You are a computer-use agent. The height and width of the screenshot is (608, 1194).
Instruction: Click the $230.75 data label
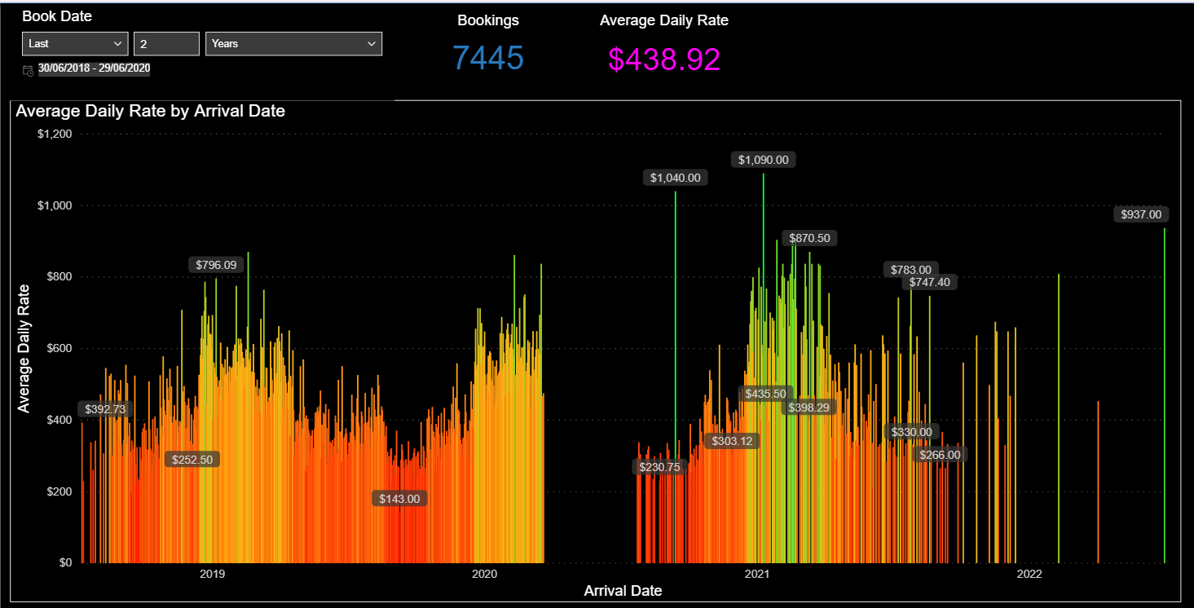[x=660, y=467]
